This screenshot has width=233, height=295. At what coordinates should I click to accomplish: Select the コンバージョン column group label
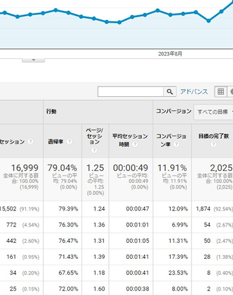click(x=173, y=111)
